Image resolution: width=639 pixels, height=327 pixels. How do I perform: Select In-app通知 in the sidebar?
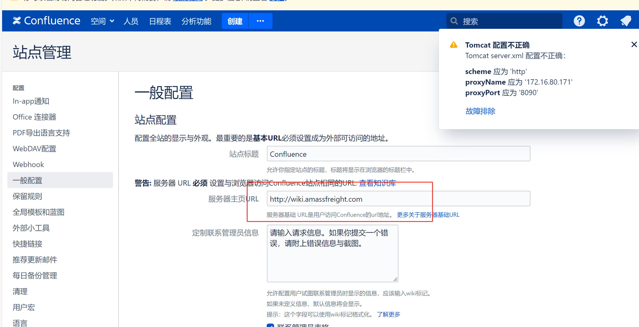31,101
